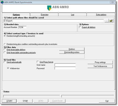Click the Outstanding entries button
118x106 pixels.
coord(72,52)
